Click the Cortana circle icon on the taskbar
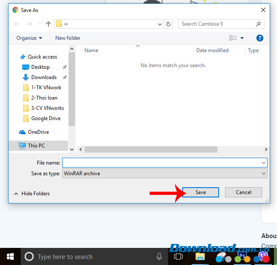 pyautogui.click(x=29, y=256)
